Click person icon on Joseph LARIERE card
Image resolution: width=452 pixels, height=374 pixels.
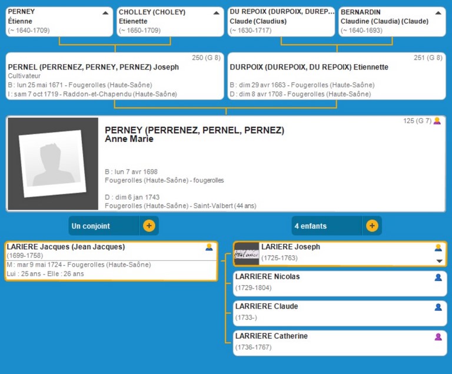tap(438, 248)
